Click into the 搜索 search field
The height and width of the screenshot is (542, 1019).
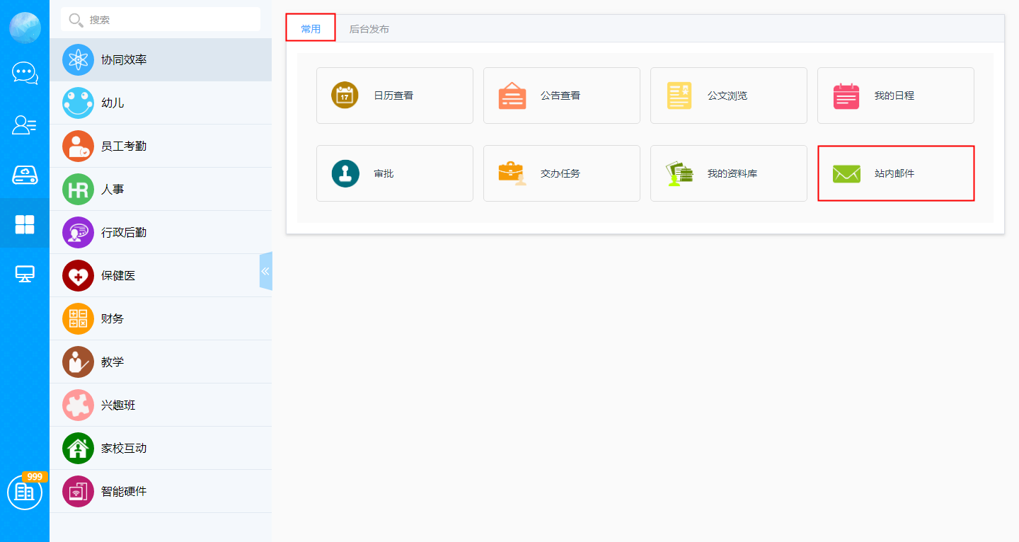click(x=161, y=20)
